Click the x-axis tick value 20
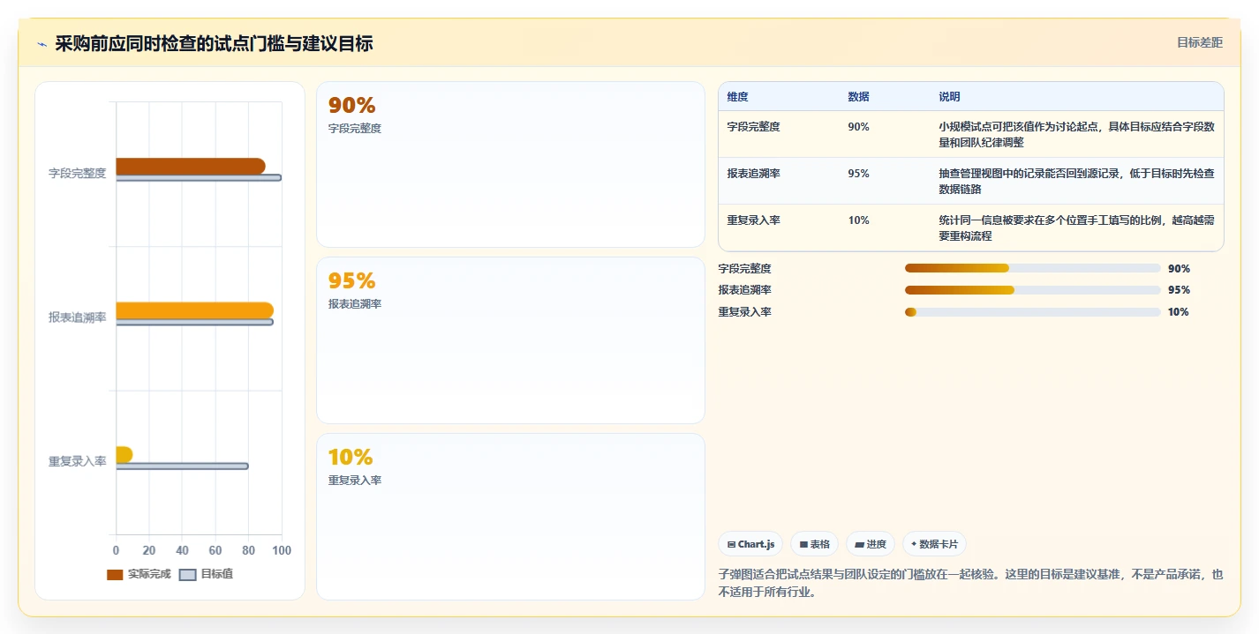The width and height of the screenshot is (1259, 634). (x=149, y=550)
